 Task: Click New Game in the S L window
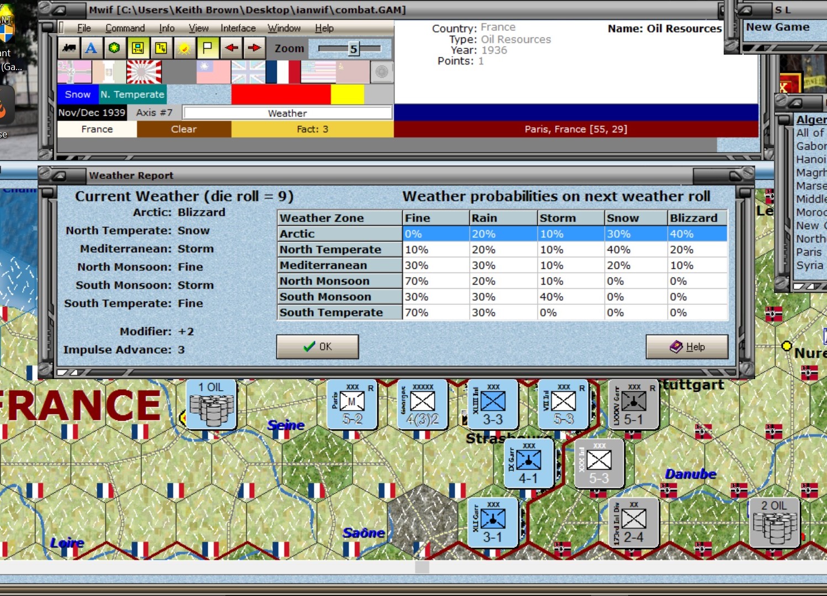(x=778, y=27)
